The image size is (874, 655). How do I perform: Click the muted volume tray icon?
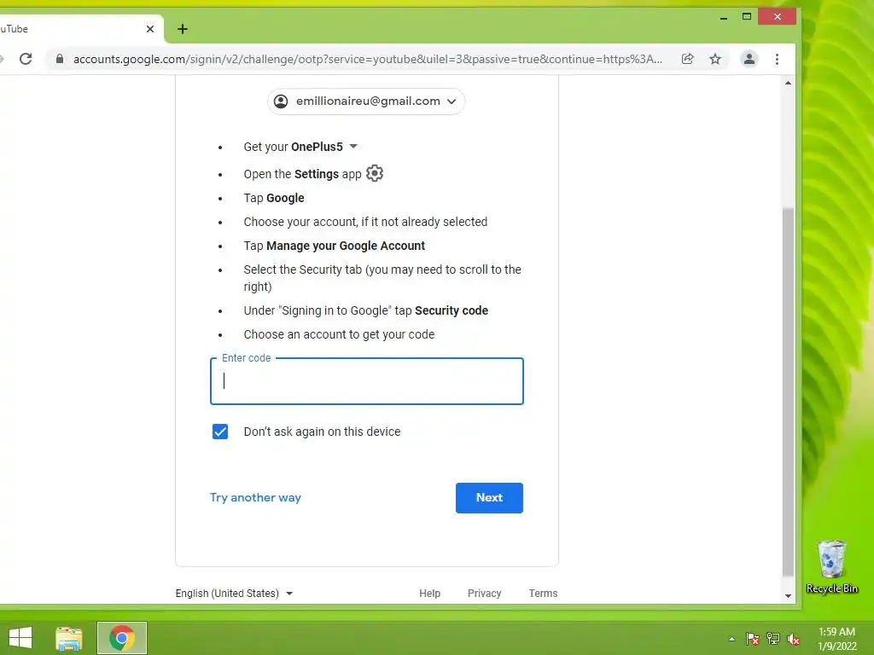[x=794, y=639]
